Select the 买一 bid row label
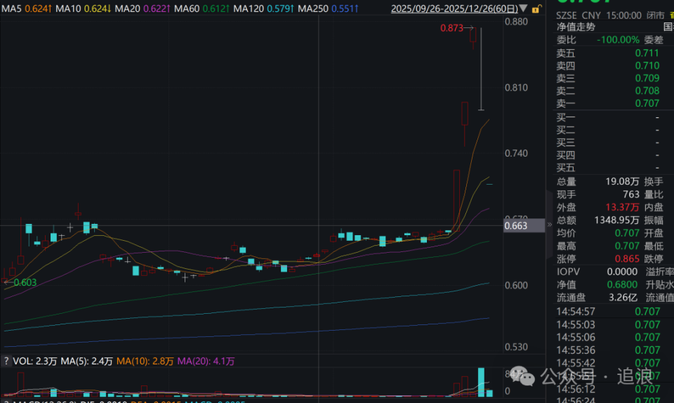The image size is (674, 403). coord(566,117)
